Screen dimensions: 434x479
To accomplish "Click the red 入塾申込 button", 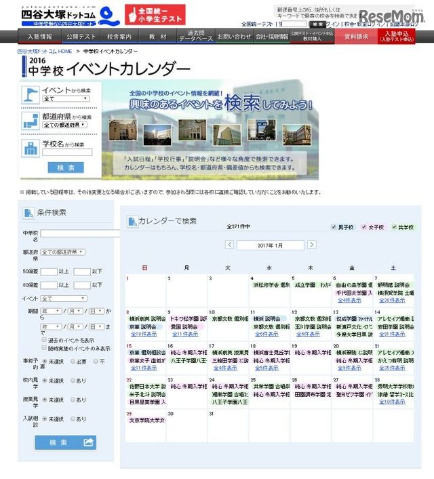I will [397, 37].
